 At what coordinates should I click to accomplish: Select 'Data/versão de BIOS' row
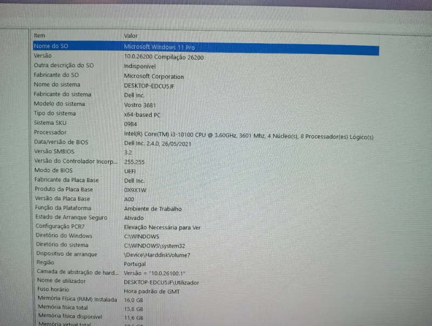[61, 142]
